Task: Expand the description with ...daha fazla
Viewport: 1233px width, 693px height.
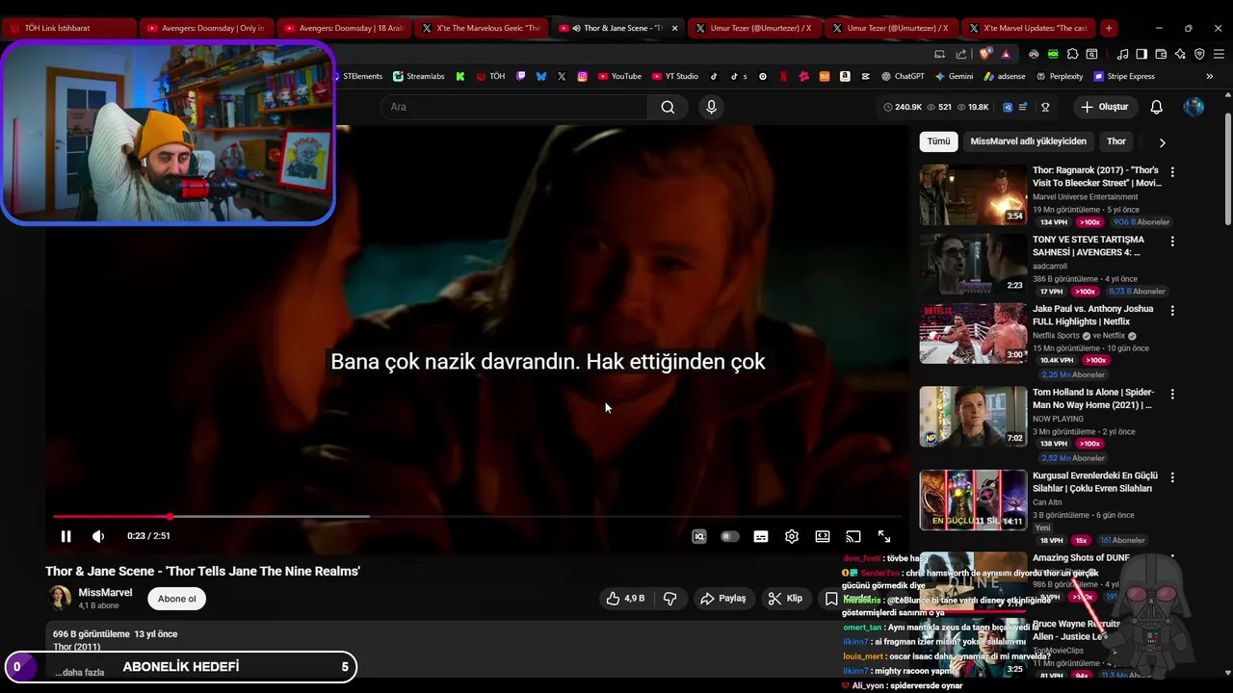Action: [79, 672]
